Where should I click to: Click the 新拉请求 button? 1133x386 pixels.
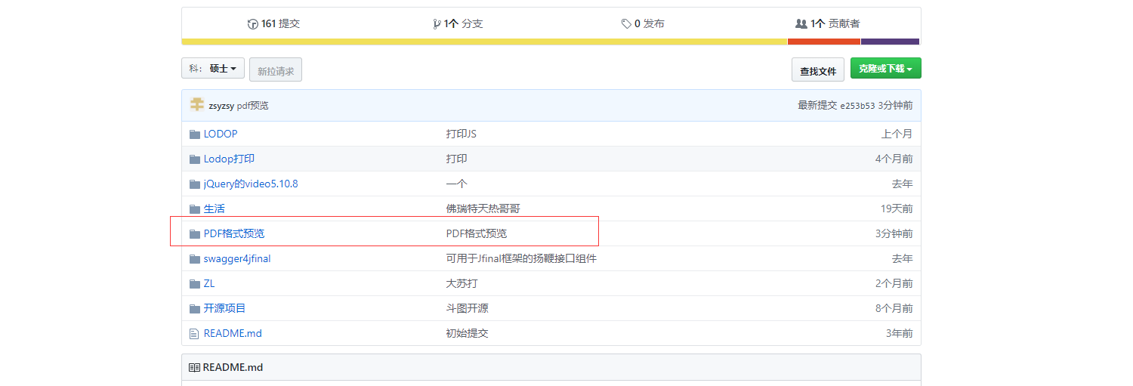click(x=276, y=71)
